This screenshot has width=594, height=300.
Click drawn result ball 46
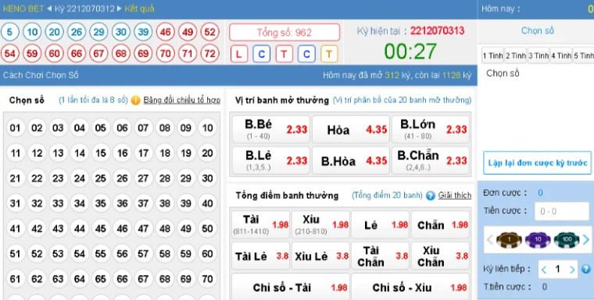pos(166,32)
